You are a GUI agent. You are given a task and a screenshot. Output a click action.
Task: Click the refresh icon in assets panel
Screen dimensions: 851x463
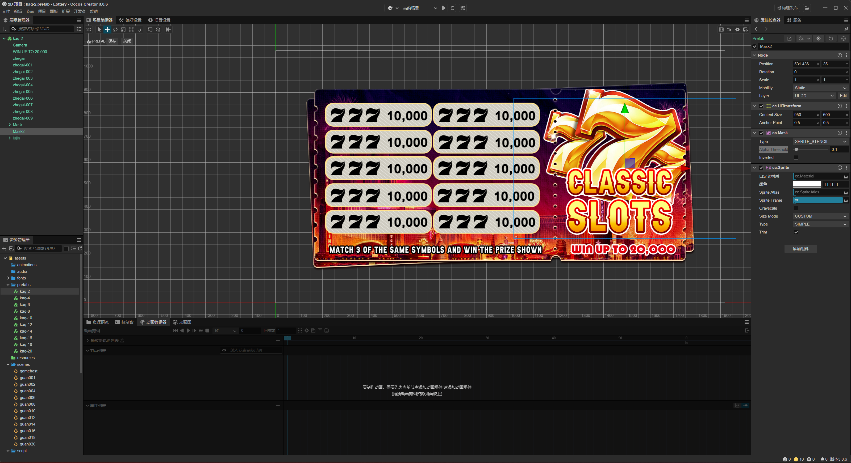click(x=80, y=248)
